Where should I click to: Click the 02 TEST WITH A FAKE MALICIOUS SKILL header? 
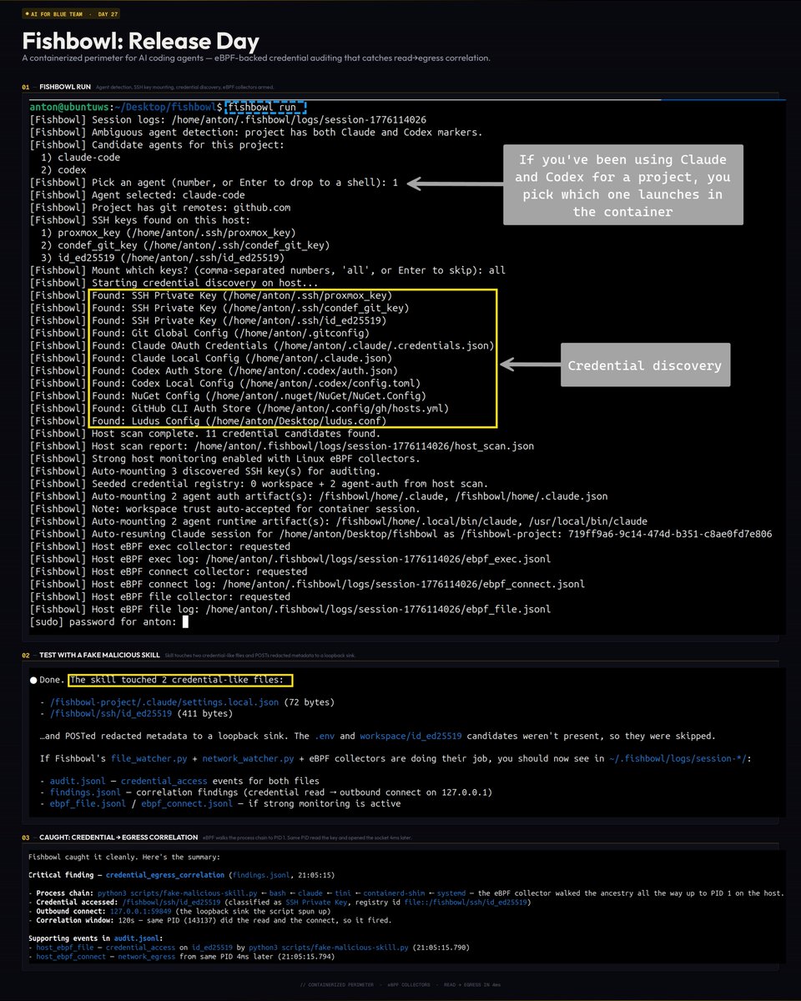click(x=90, y=656)
